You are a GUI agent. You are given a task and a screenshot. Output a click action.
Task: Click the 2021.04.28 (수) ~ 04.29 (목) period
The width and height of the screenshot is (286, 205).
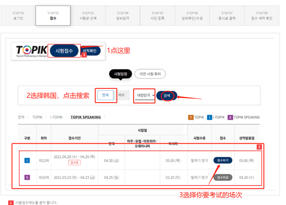coord(74,157)
